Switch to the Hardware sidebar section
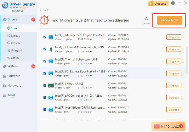Image resolution: width=189 pixels, height=132 pixels. 14,85
